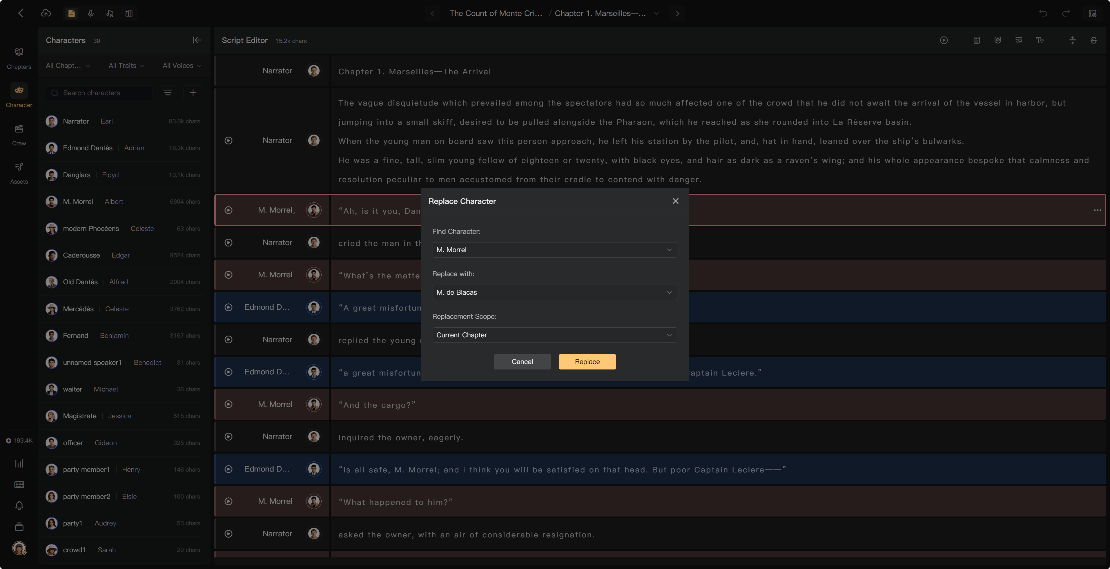
Task: Open the Replacement Scope dropdown
Action: point(555,335)
